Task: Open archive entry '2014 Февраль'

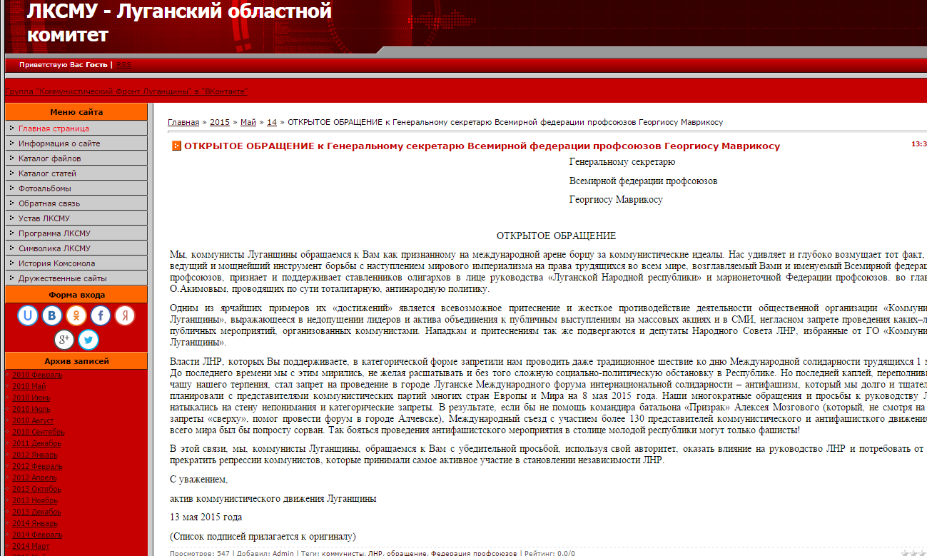Action: tap(37, 535)
